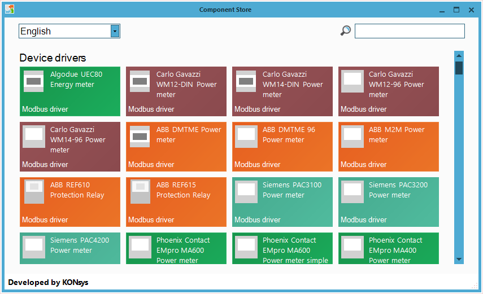Image resolution: width=483 pixels, height=294 pixels.
Task: Click Modbus driver label on Algodue tile
Action: point(45,109)
